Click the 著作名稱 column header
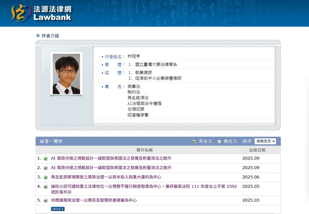Screen dimensions: 309x214 point(144,150)
